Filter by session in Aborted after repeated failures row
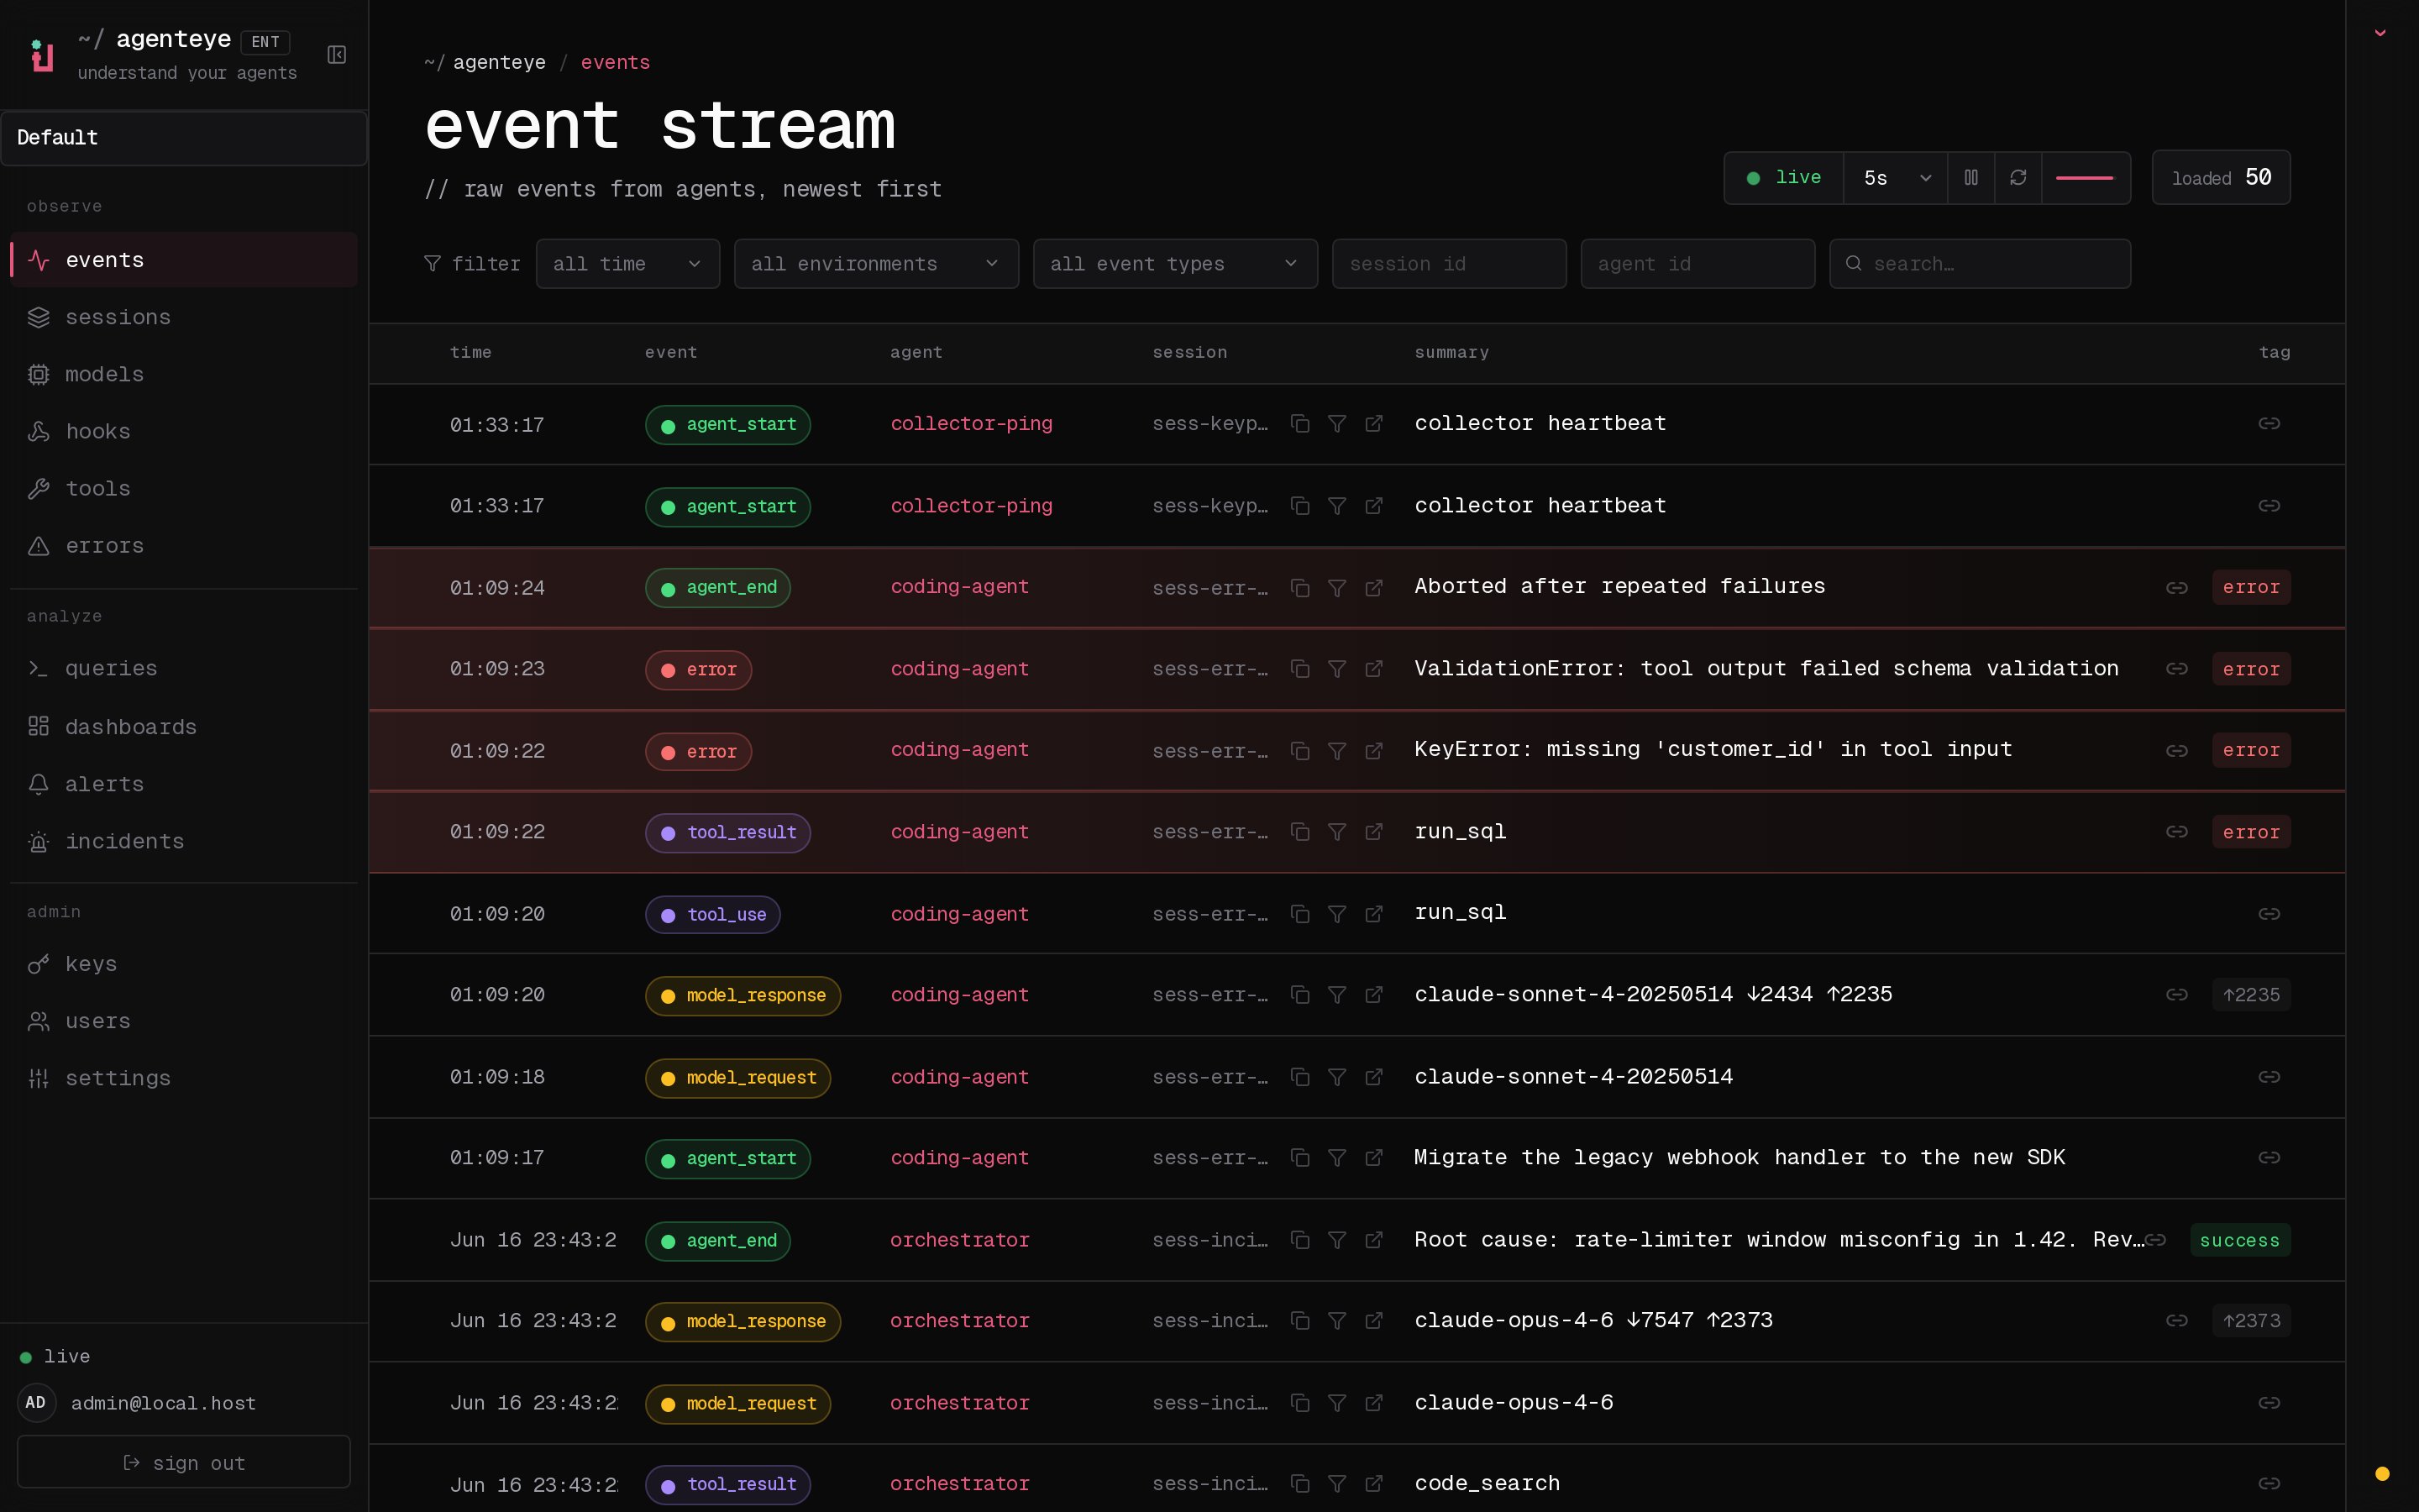The image size is (2419, 1512). coord(1336,588)
